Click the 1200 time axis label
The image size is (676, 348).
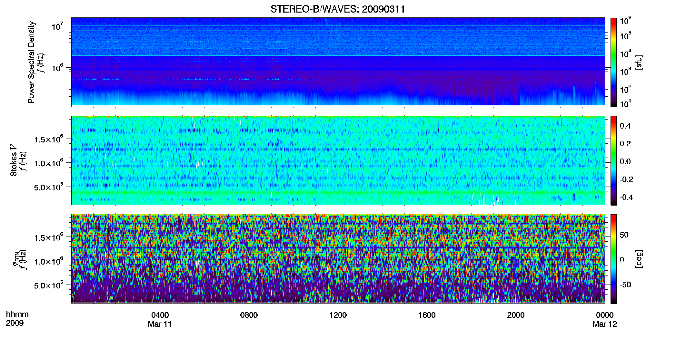click(x=338, y=315)
